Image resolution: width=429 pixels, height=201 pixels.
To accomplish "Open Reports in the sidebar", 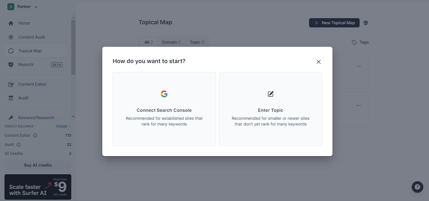I will click(x=26, y=65).
